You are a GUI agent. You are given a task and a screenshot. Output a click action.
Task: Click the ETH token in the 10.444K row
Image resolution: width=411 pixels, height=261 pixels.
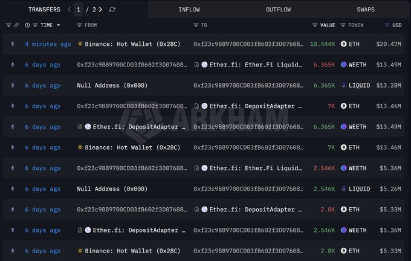[x=354, y=44]
